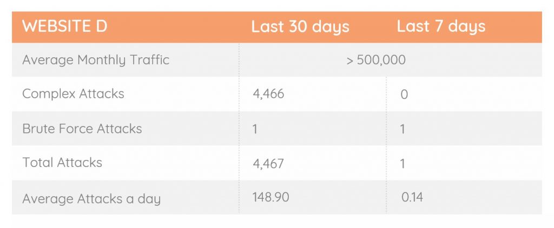554x228 pixels.
Task: Select the Last 30 days column header
Action: coord(300,27)
